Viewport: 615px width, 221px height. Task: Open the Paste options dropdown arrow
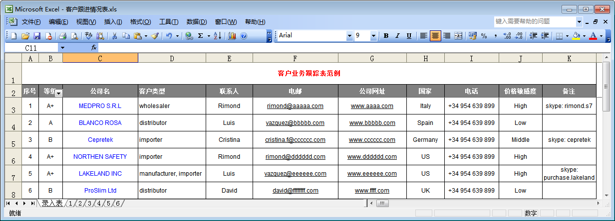[x=146, y=36]
